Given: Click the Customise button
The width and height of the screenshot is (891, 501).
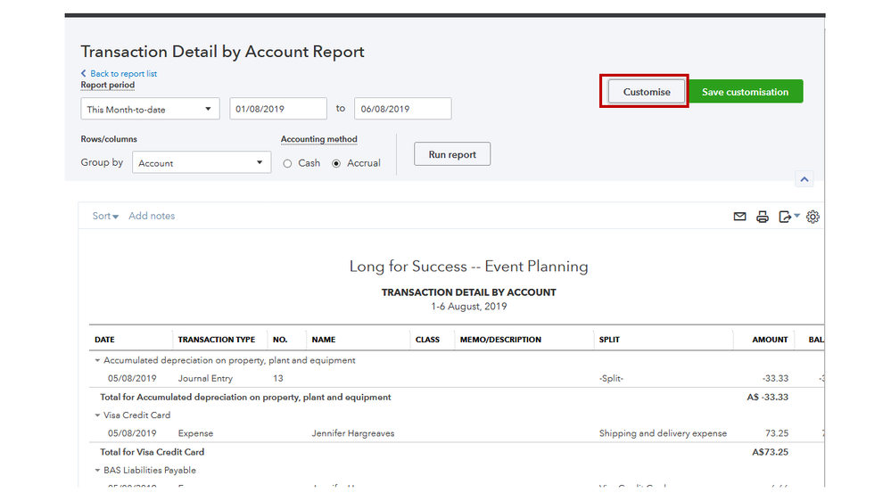Looking at the screenshot, I should [647, 92].
